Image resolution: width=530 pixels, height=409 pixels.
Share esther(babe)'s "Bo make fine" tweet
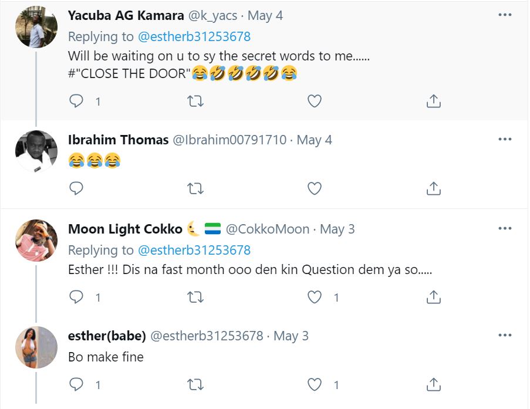click(x=433, y=384)
